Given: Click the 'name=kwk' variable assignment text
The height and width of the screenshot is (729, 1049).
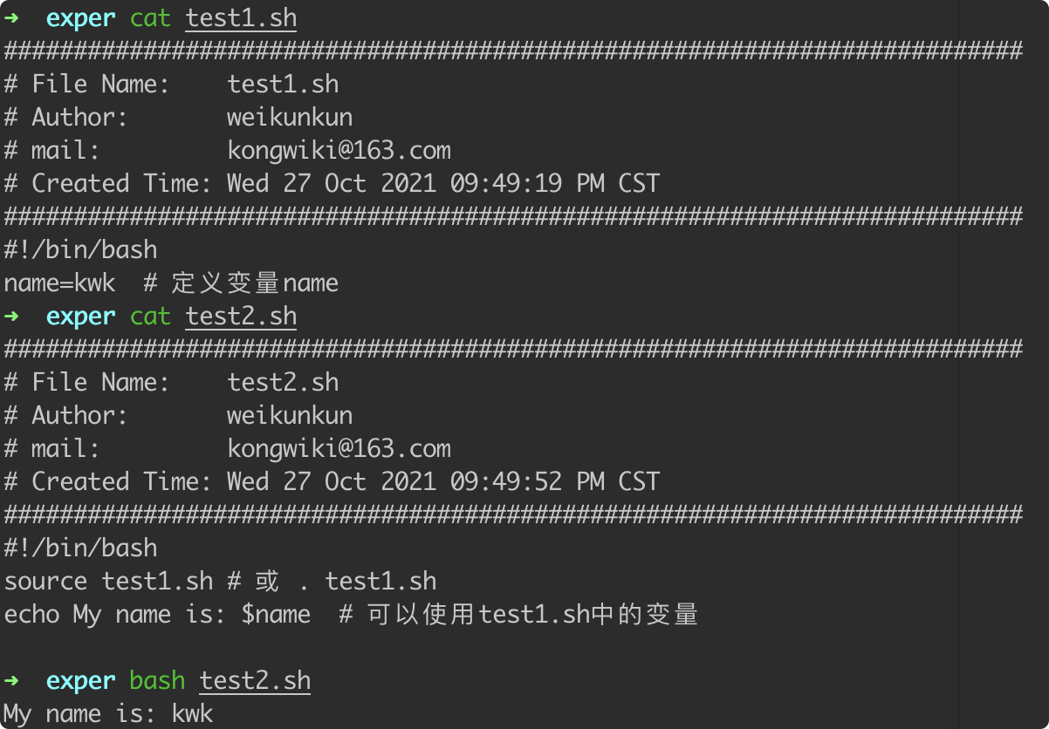Looking at the screenshot, I should tap(59, 283).
